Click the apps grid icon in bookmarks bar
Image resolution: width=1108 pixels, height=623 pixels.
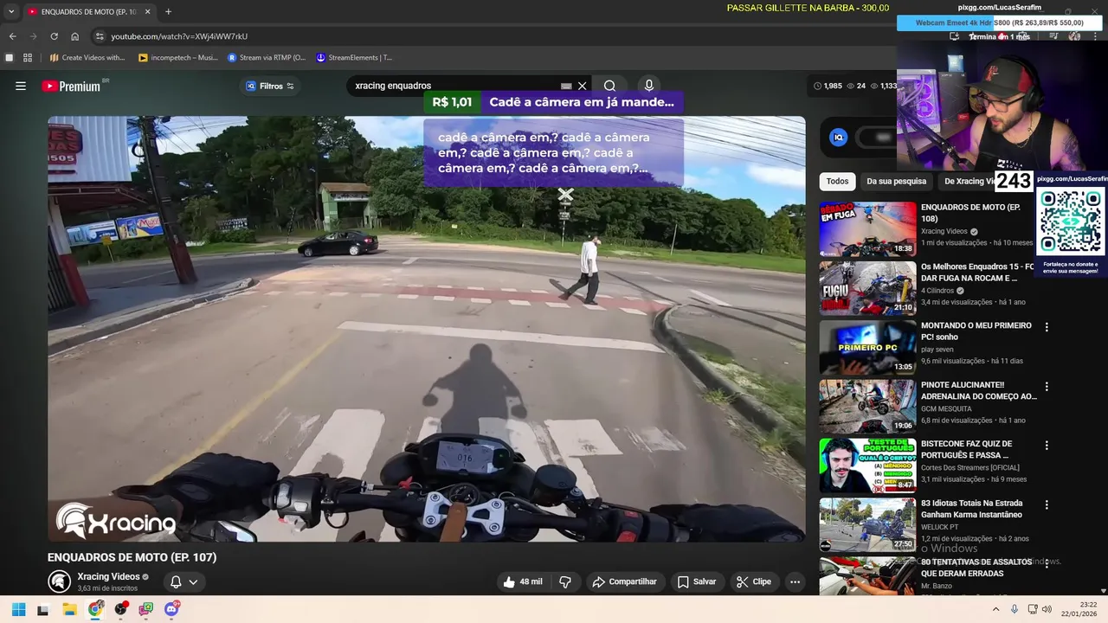28,58
